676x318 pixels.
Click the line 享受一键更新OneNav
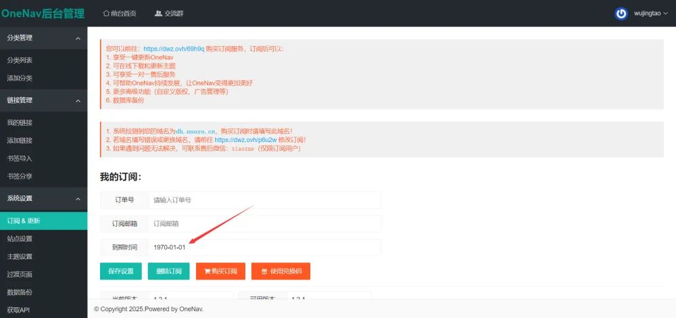pyautogui.click(x=140, y=58)
